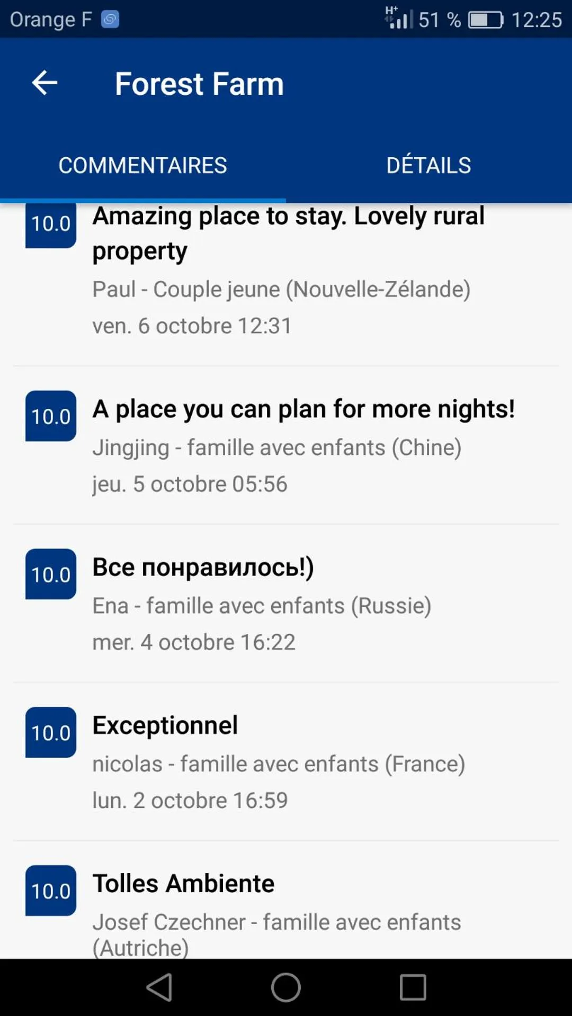Open the "Exceptionnel" review title
Screen dimensions: 572x1016
coord(165,725)
